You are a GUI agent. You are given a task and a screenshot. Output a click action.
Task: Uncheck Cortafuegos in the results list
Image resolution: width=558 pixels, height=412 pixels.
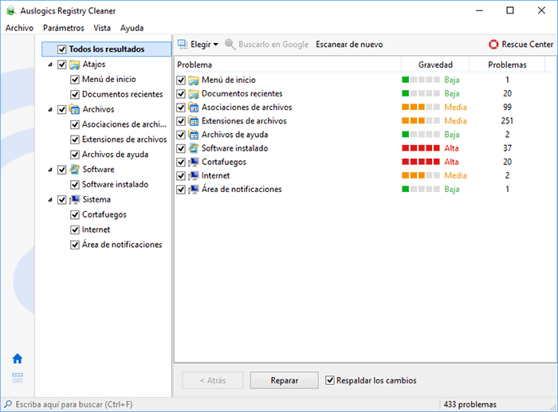pyautogui.click(x=181, y=163)
